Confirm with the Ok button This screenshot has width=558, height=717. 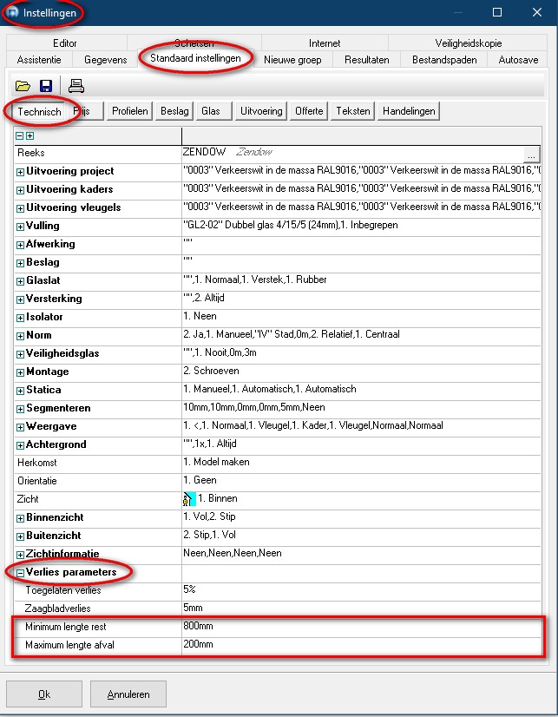[x=44, y=694]
